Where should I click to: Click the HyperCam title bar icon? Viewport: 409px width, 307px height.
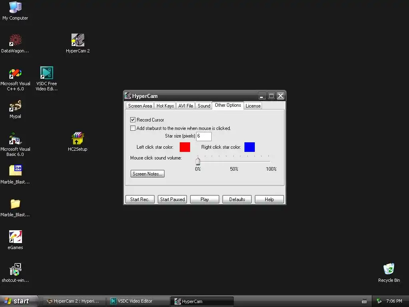(x=127, y=96)
